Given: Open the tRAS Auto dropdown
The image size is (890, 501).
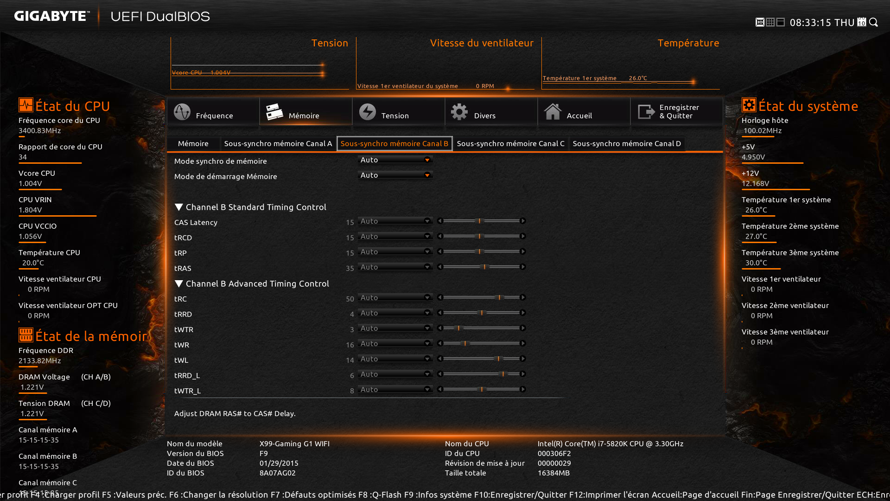Looking at the screenshot, I should click(x=395, y=267).
